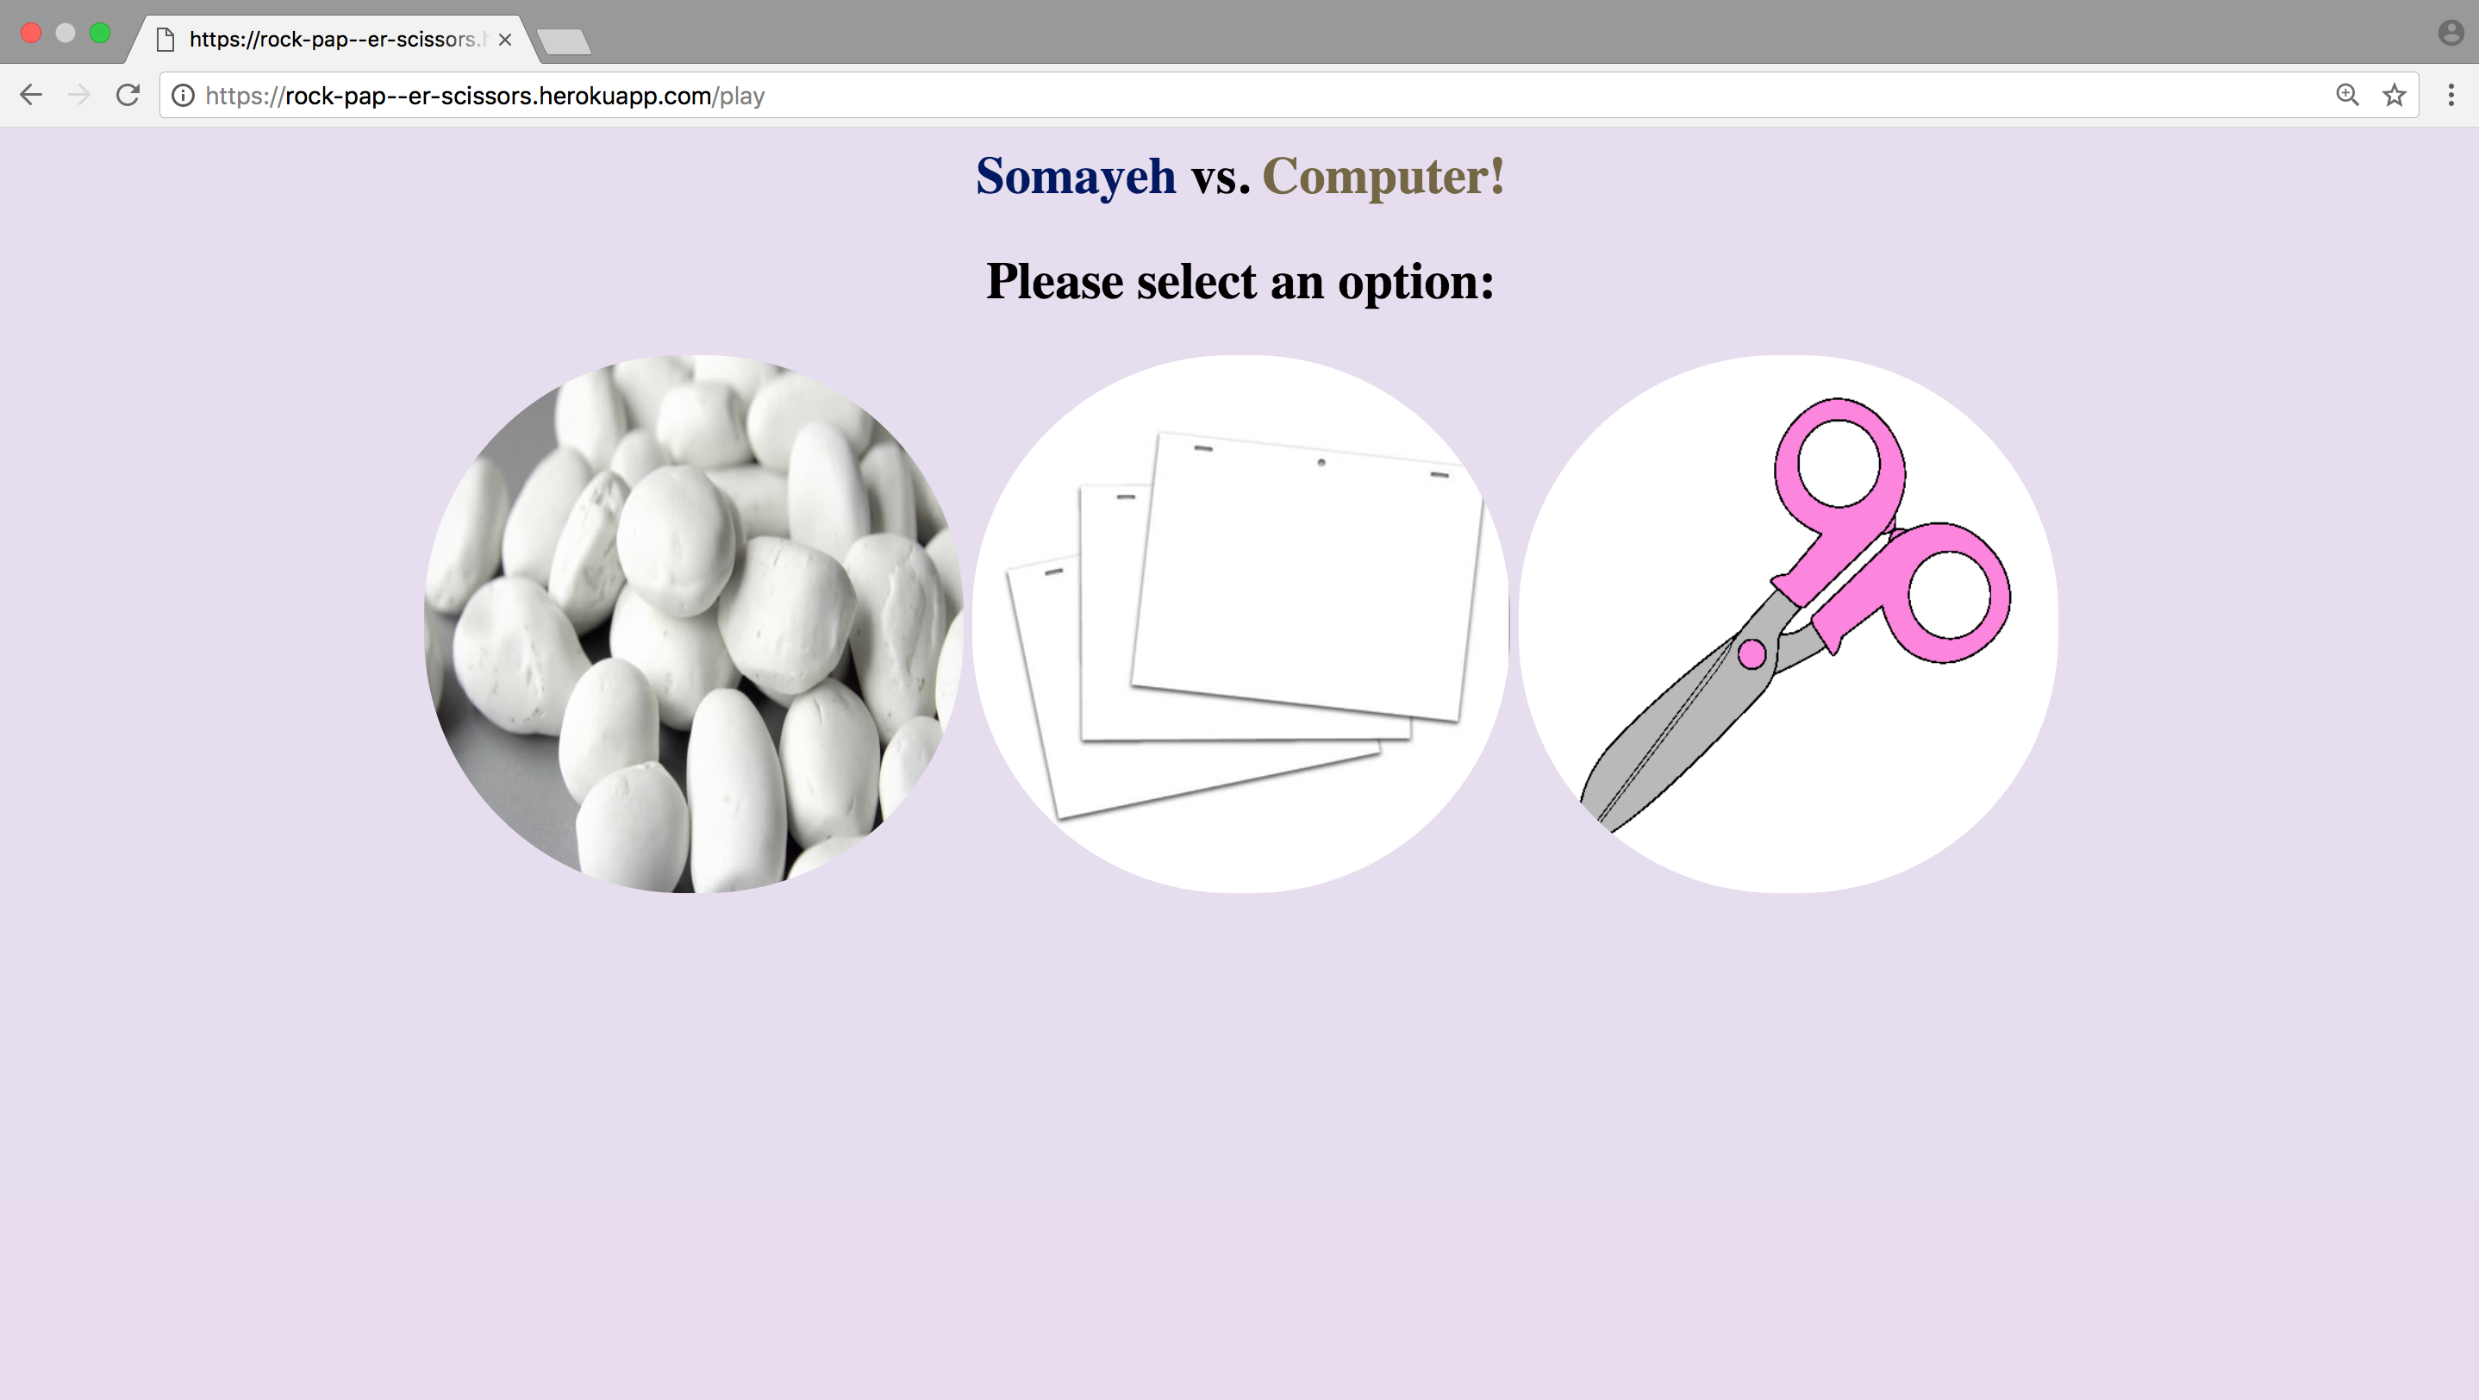This screenshot has width=2479, height=1400.
Task: Click the zoom magnifier icon
Action: coord(2347,94)
